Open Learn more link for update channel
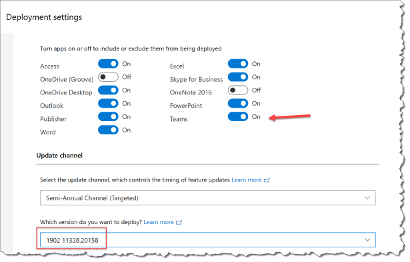The width and height of the screenshot is (410, 262). pos(247,180)
